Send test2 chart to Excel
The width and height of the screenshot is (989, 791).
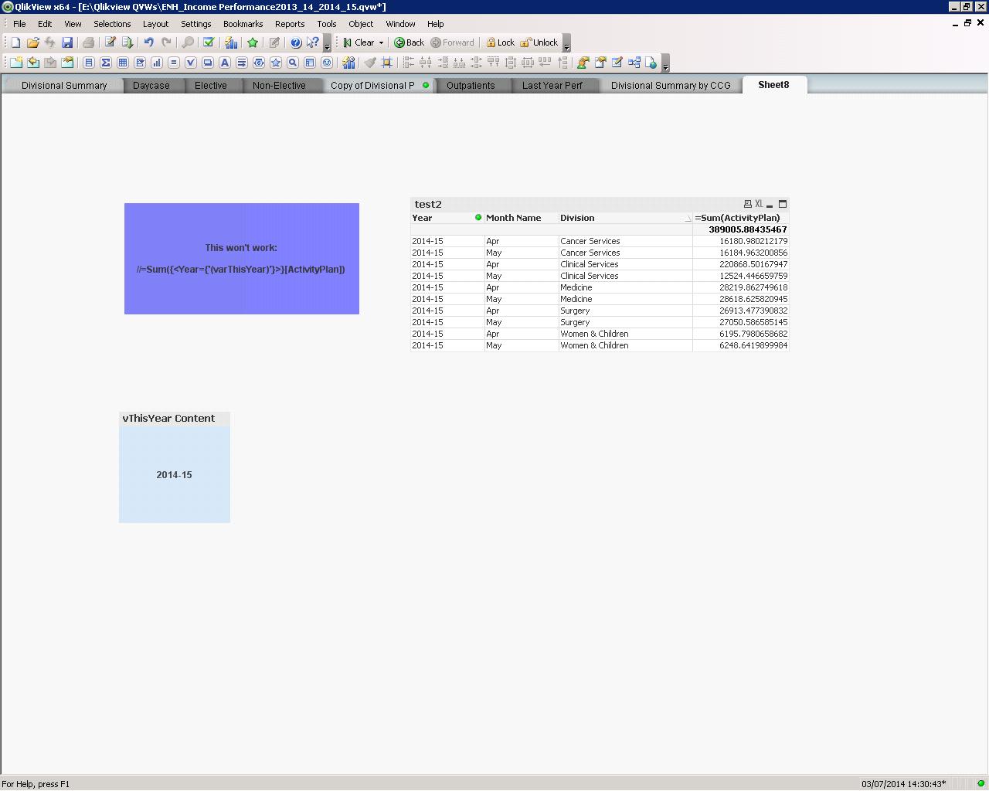[759, 204]
